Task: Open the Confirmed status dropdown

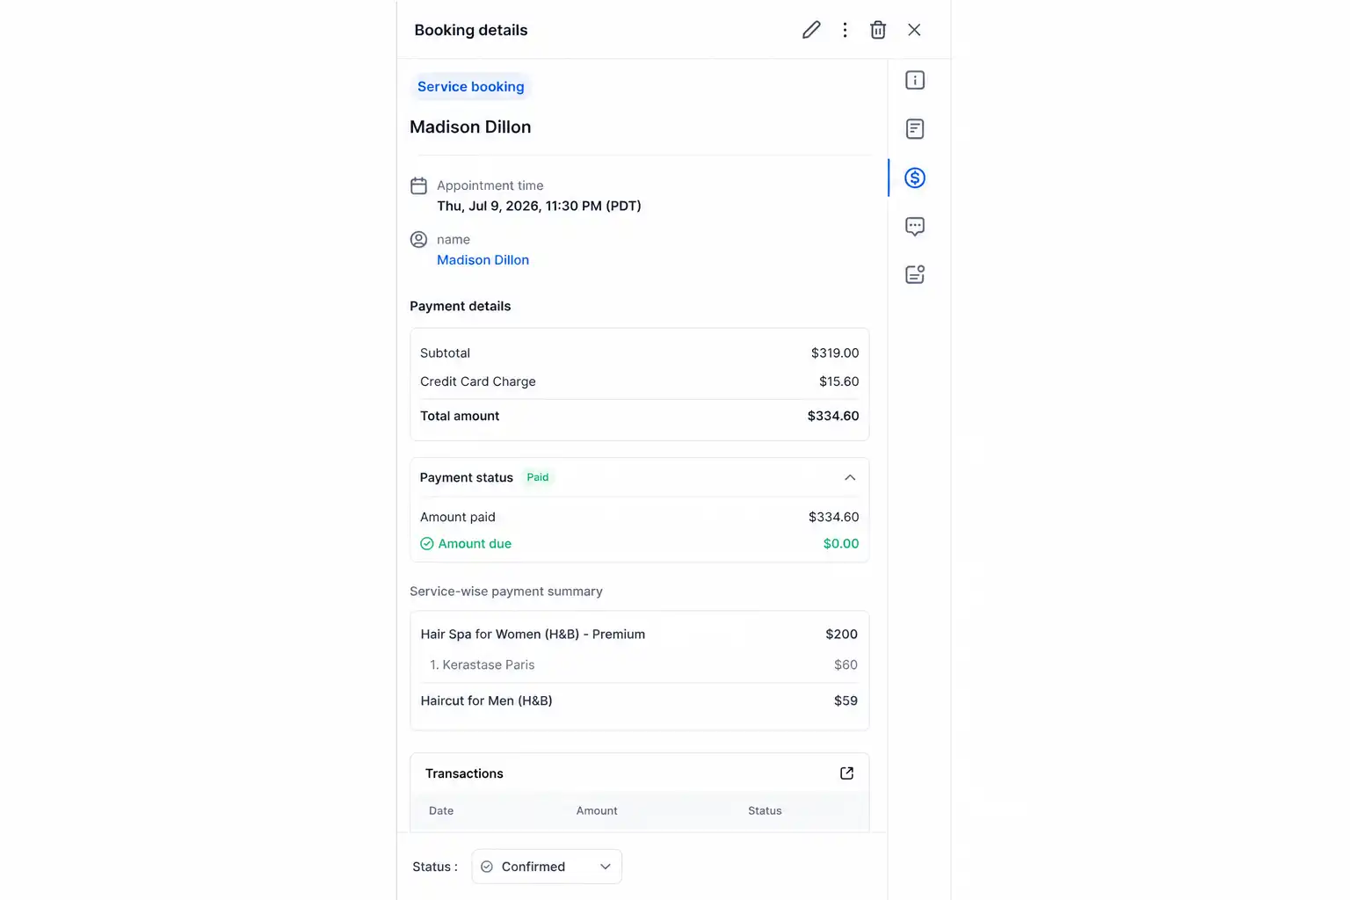Action: pyautogui.click(x=547, y=867)
